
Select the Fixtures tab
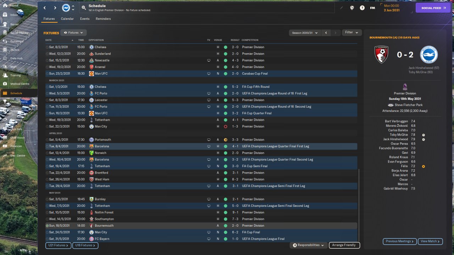click(x=49, y=19)
